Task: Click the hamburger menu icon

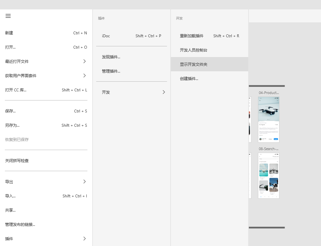Action: (x=8, y=16)
